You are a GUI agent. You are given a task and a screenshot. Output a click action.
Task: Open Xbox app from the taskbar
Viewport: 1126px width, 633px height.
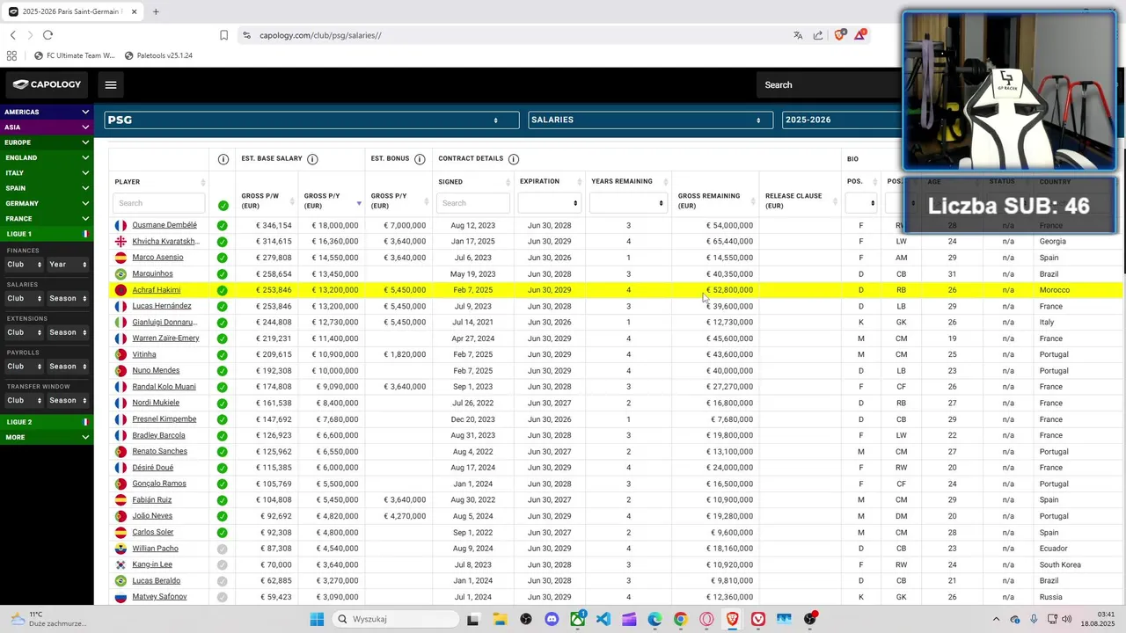577,619
